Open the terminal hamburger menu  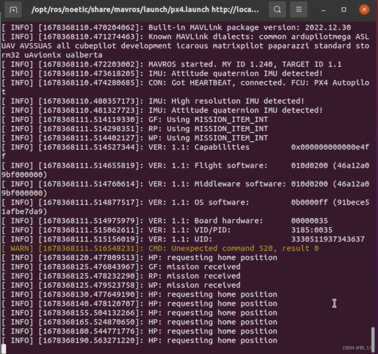(x=299, y=10)
